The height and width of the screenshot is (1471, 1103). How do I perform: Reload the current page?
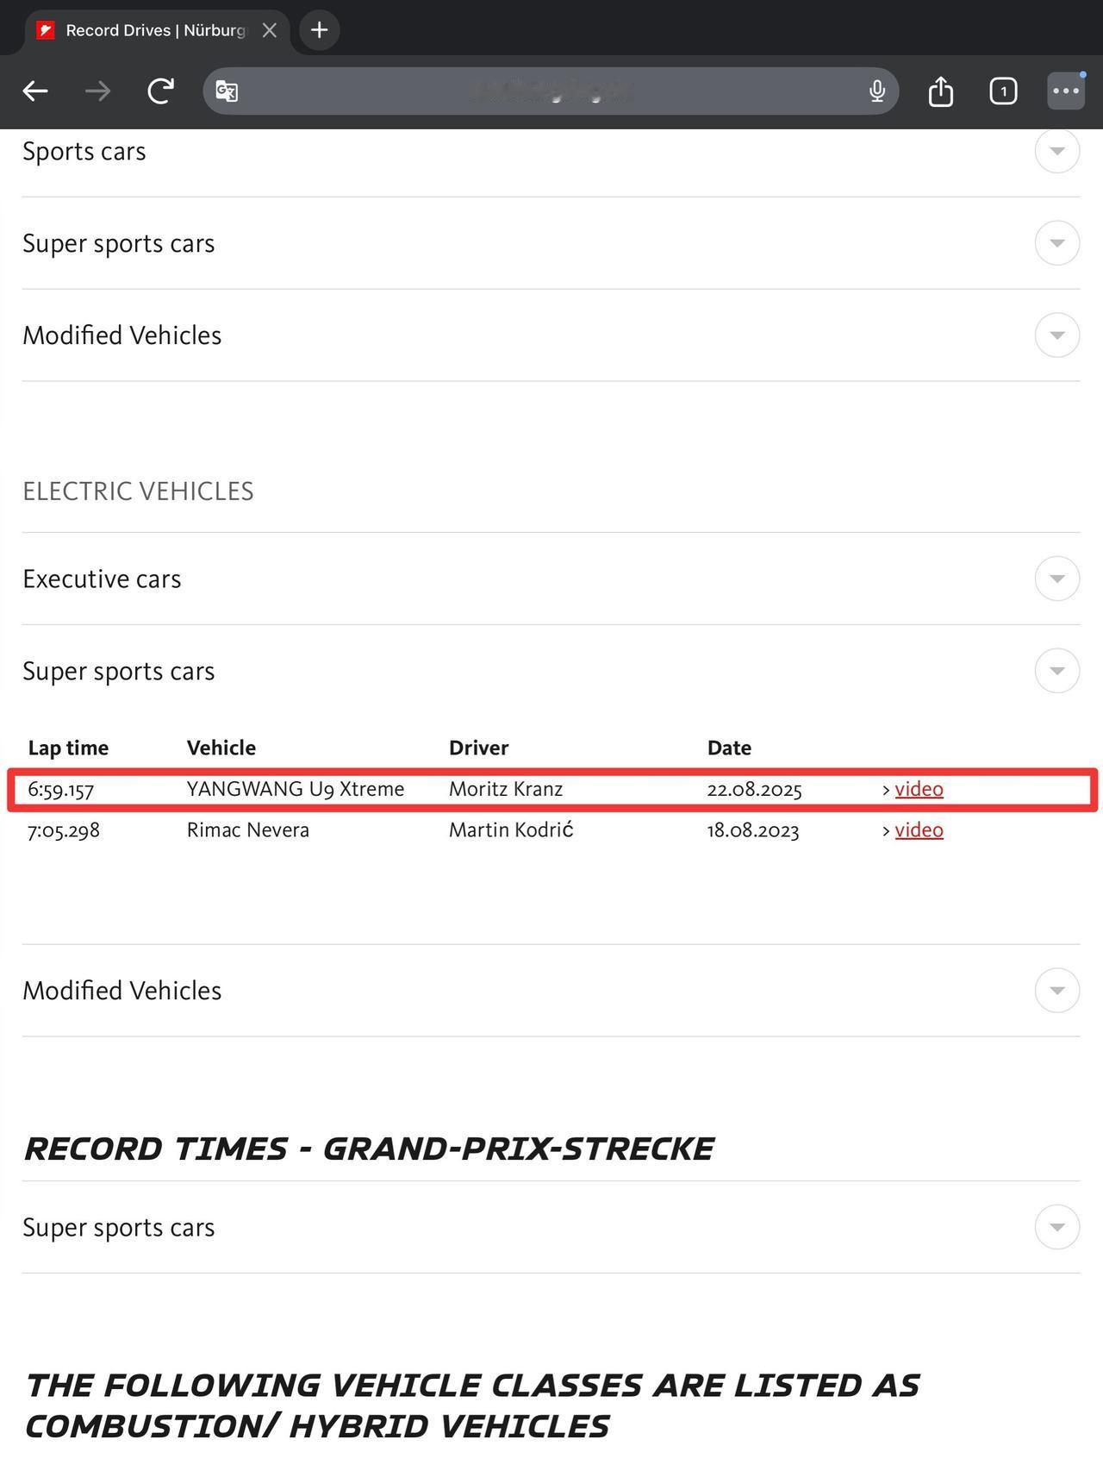tap(160, 91)
